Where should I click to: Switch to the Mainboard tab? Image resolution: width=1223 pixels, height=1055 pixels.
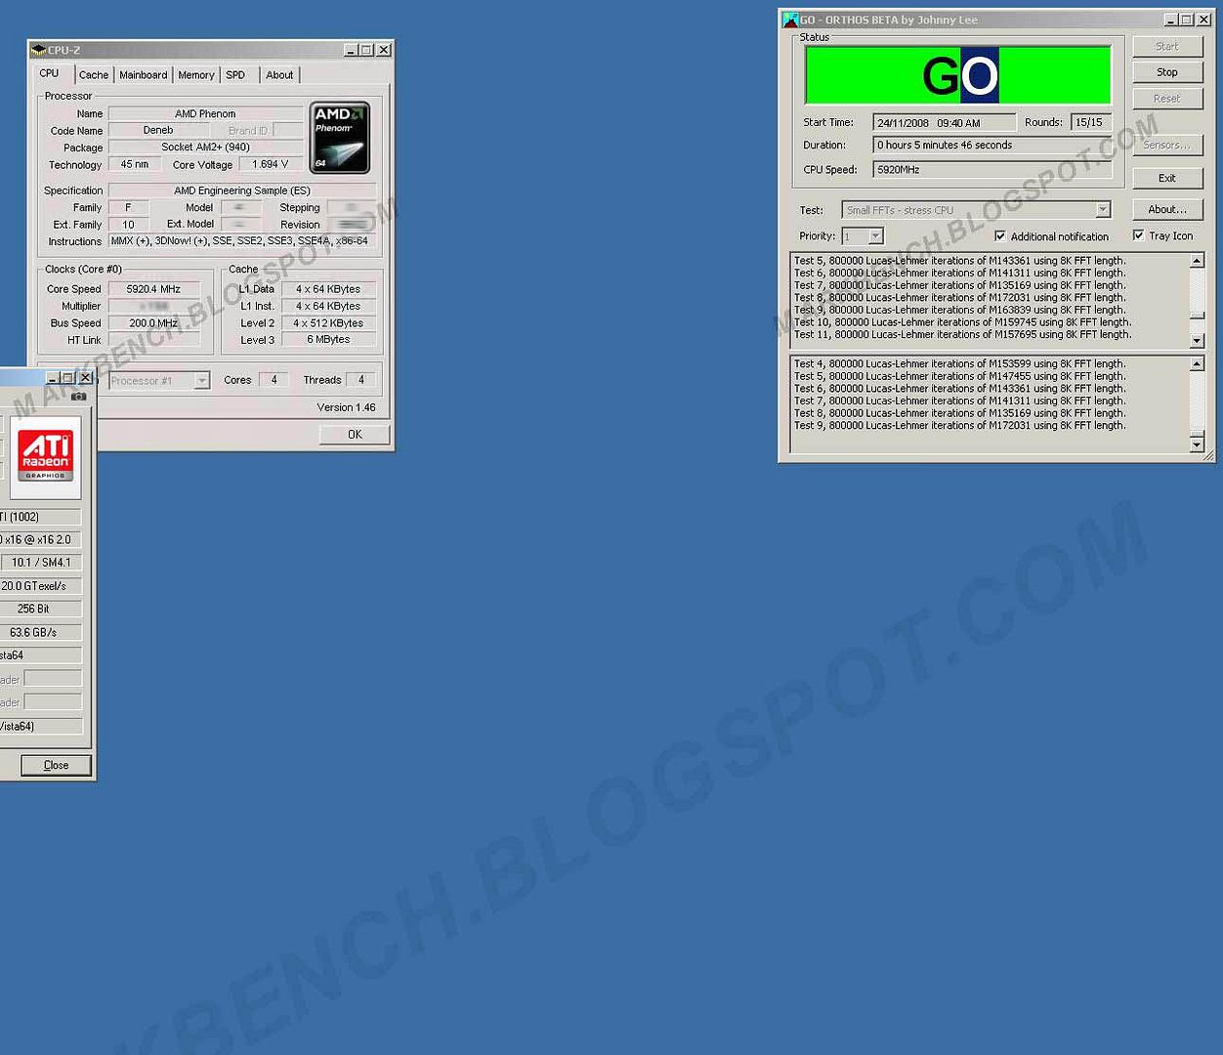[144, 75]
